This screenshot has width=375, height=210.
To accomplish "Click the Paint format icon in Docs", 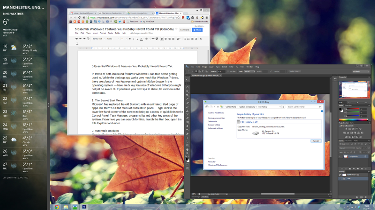I will (88, 39).
